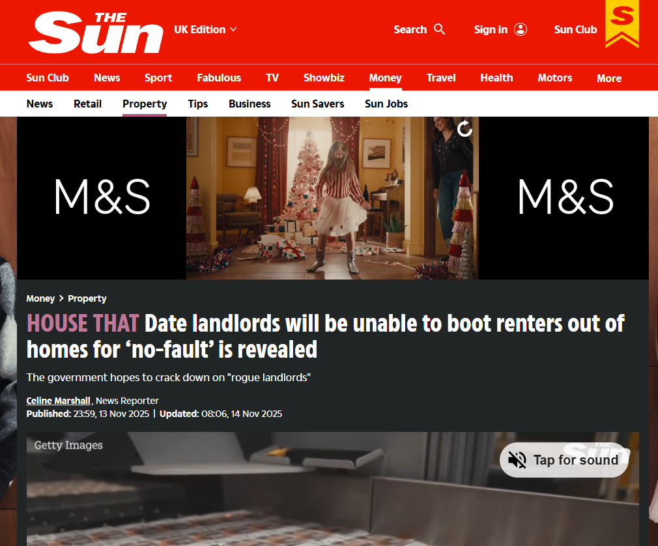Select the Money section tab
Image resolution: width=658 pixels, height=546 pixels.
click(385, 78)
